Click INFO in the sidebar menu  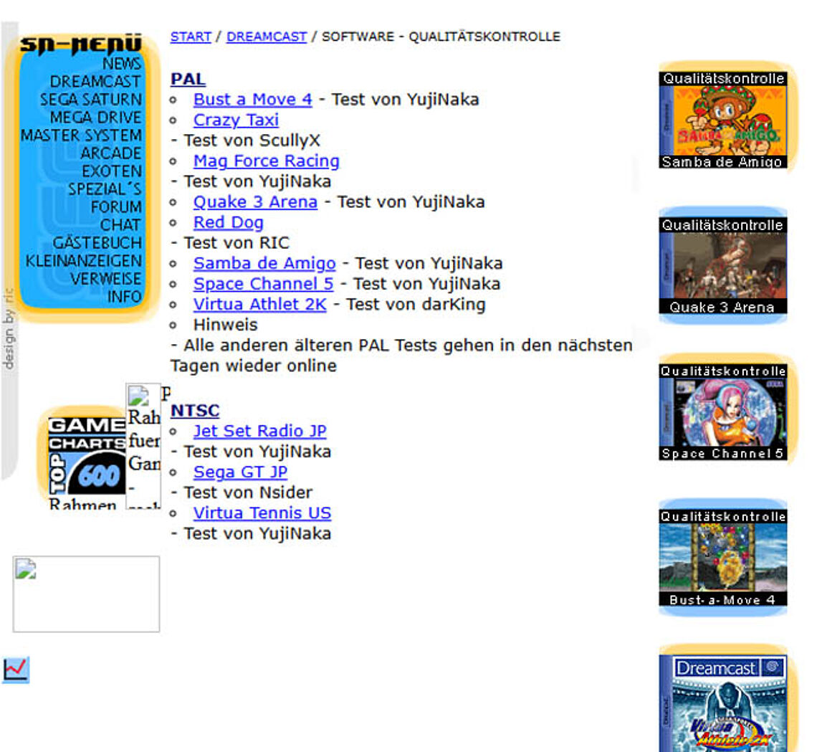tap(124, 297)
